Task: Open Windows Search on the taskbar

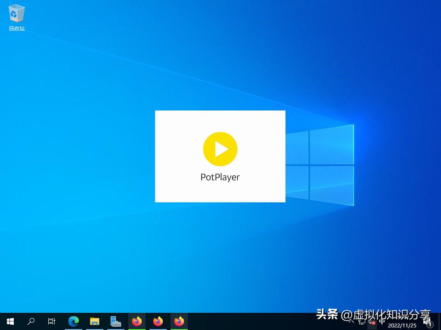Action: coord(31,321)
